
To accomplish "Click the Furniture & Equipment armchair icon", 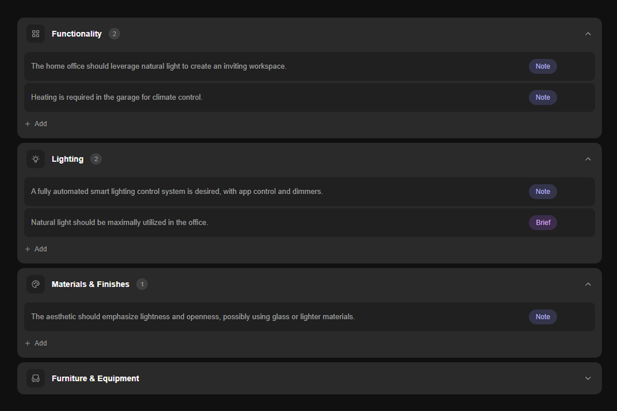I will 35,379.
